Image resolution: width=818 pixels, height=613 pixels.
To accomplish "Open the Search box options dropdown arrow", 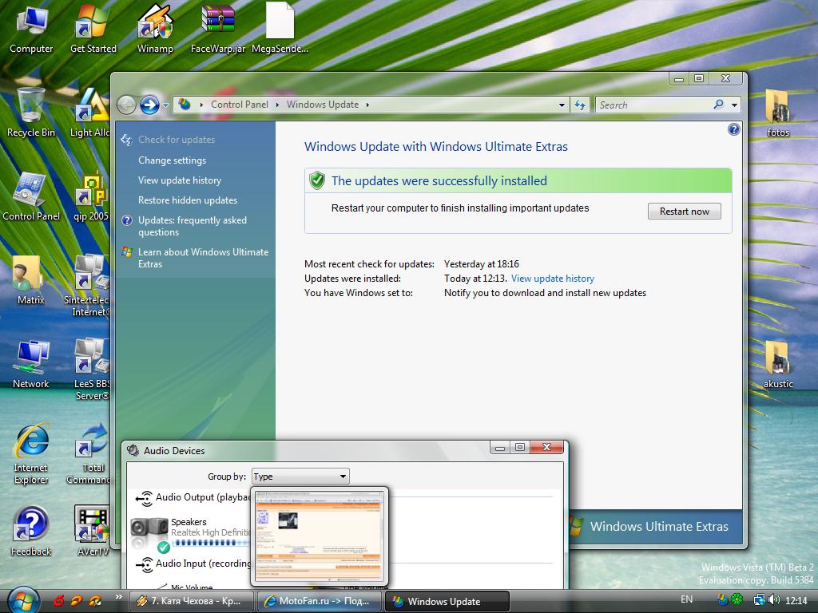I will [735, 105].
